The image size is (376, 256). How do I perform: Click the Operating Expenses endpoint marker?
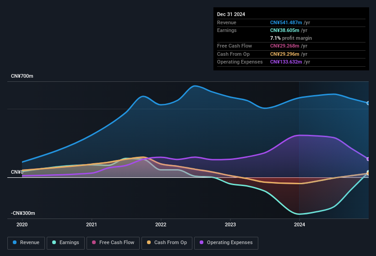coord(368,159)
